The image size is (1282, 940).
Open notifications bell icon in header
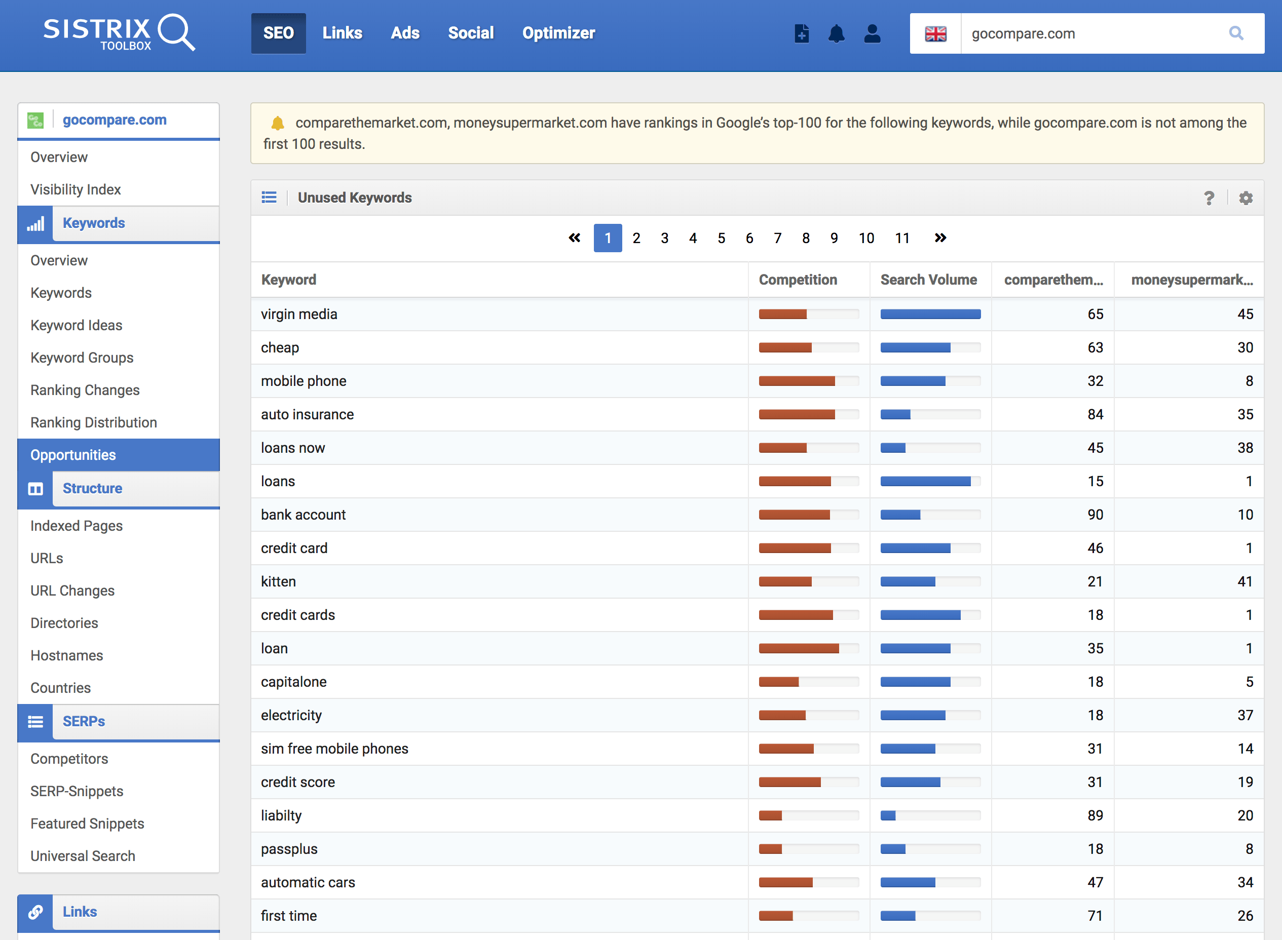pos(836,33)
